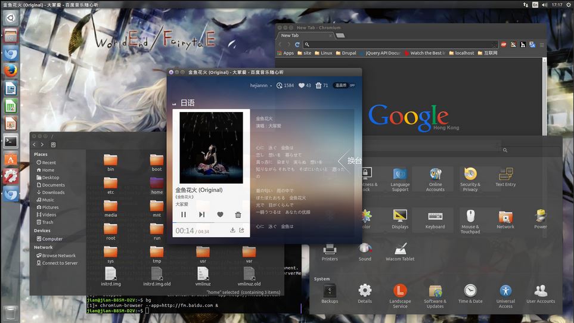
Task: Open Universal Access settings
Action: click(x=505, y=296)
